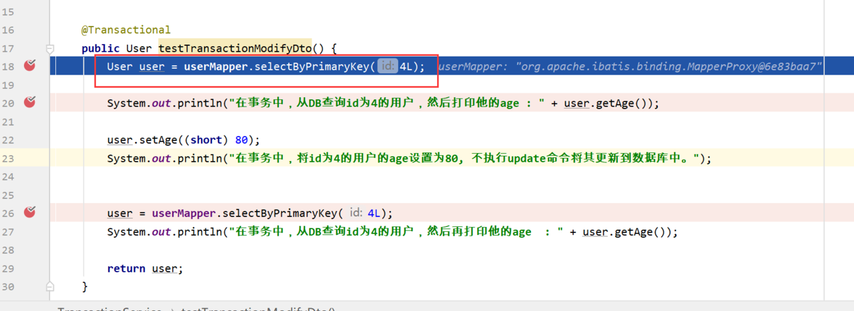Click the 'user' variable declared on line 18
The height and width of the screenshot is (311, 854).
[151, 67]
